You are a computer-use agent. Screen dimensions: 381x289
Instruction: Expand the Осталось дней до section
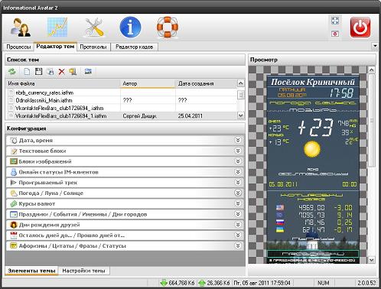pos(238,235)
